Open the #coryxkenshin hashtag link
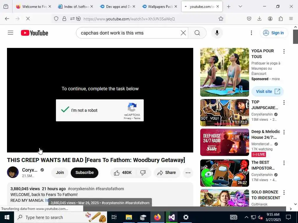Image resolution: width=298 pixels, height=223 pixels. point(81,189)
